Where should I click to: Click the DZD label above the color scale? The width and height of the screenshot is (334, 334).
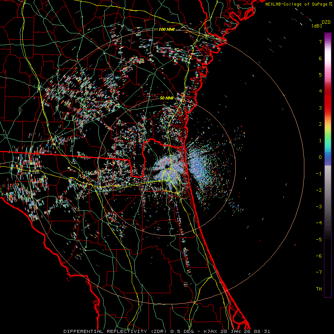[x=326, y=22]
